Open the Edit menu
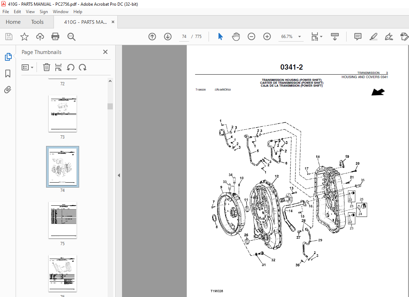 (x=17, y=12)
